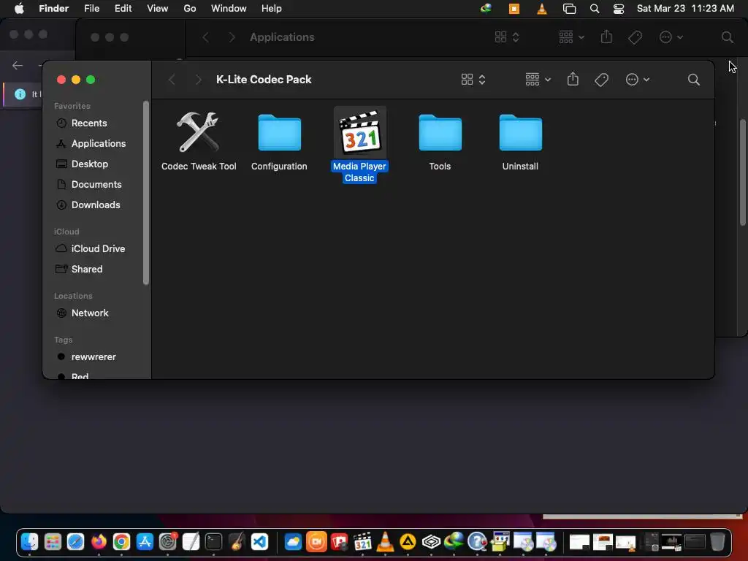The width and height of the screenshot is (748, 561).
Task: Open the Help menu
Action: [x=272, y=9]
